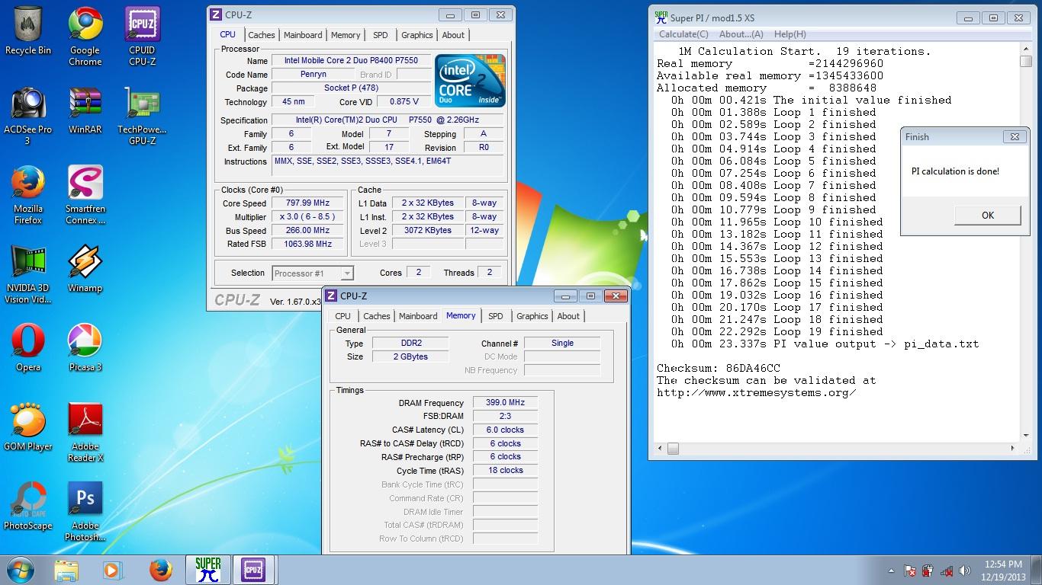Click the xtremesystems.org URL text

pyautogui.click(x=756, y=392)
